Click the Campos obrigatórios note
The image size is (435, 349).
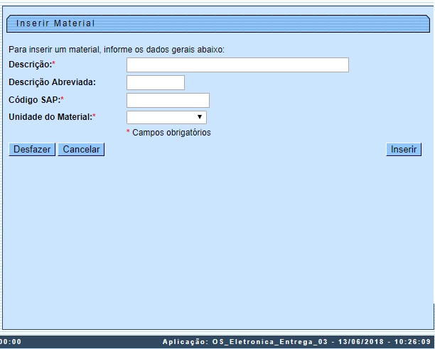pos(168,133)
